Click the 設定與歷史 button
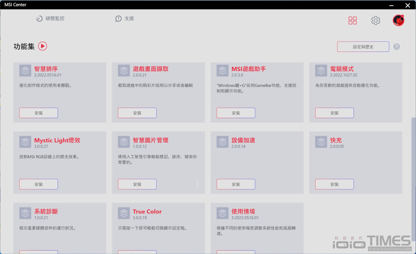Image resolution: width=416 pixels, height=254 pixels. tap(363, 47)
